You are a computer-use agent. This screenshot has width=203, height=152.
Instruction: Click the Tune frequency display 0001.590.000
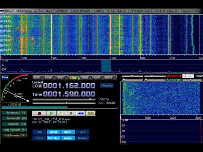click(69, 94)
